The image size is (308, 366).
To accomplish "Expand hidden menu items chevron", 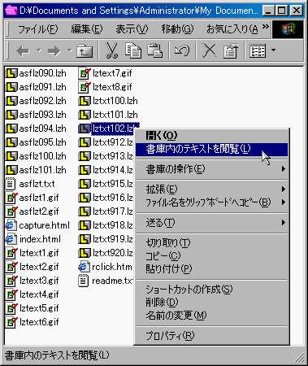I will coord(266,27).
